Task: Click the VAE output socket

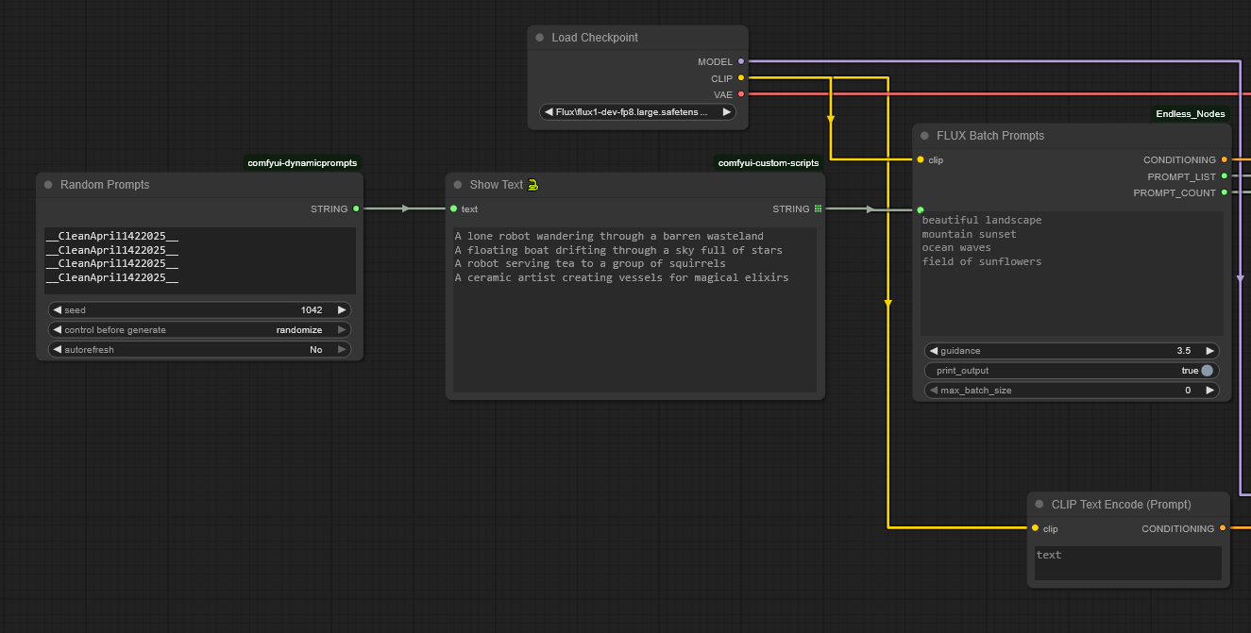Action: click(x=741, y=94)
